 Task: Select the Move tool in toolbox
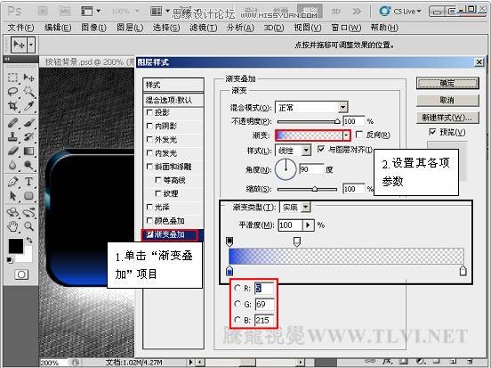coord(28,78)
